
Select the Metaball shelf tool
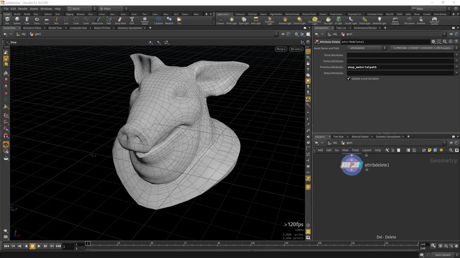click(x=169, y=21)
